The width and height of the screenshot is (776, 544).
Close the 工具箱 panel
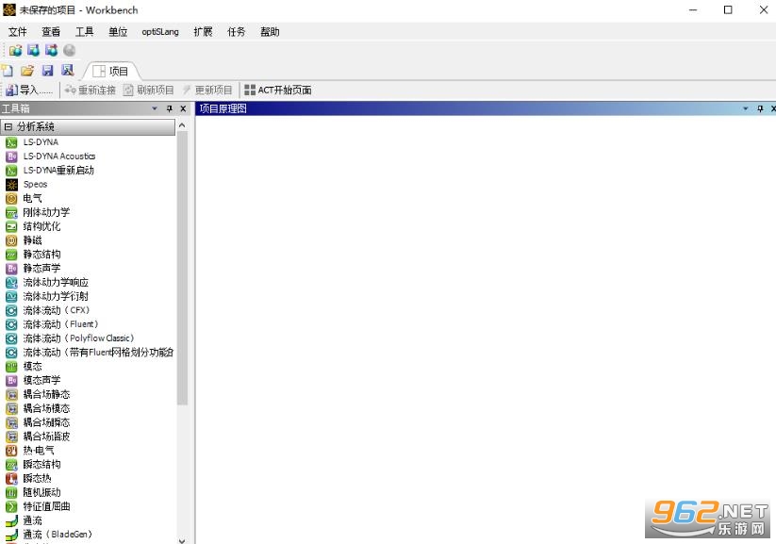(183, 108)
